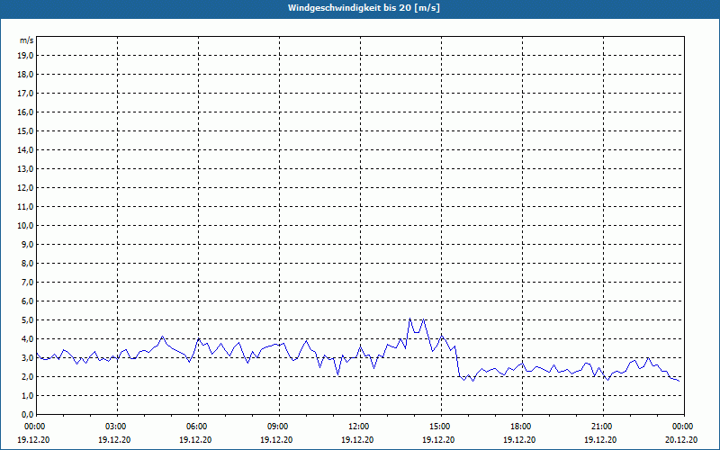Screen dimensions: 720x450
Task: Click the 0,0 y-axis label
Action: [x=27, y=414]
